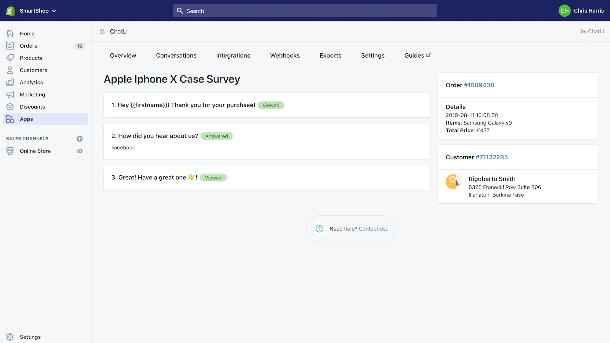Screen dimensions: 610x343
Task: Click the Total Price €437 text
Action: (x=467, y=130)
